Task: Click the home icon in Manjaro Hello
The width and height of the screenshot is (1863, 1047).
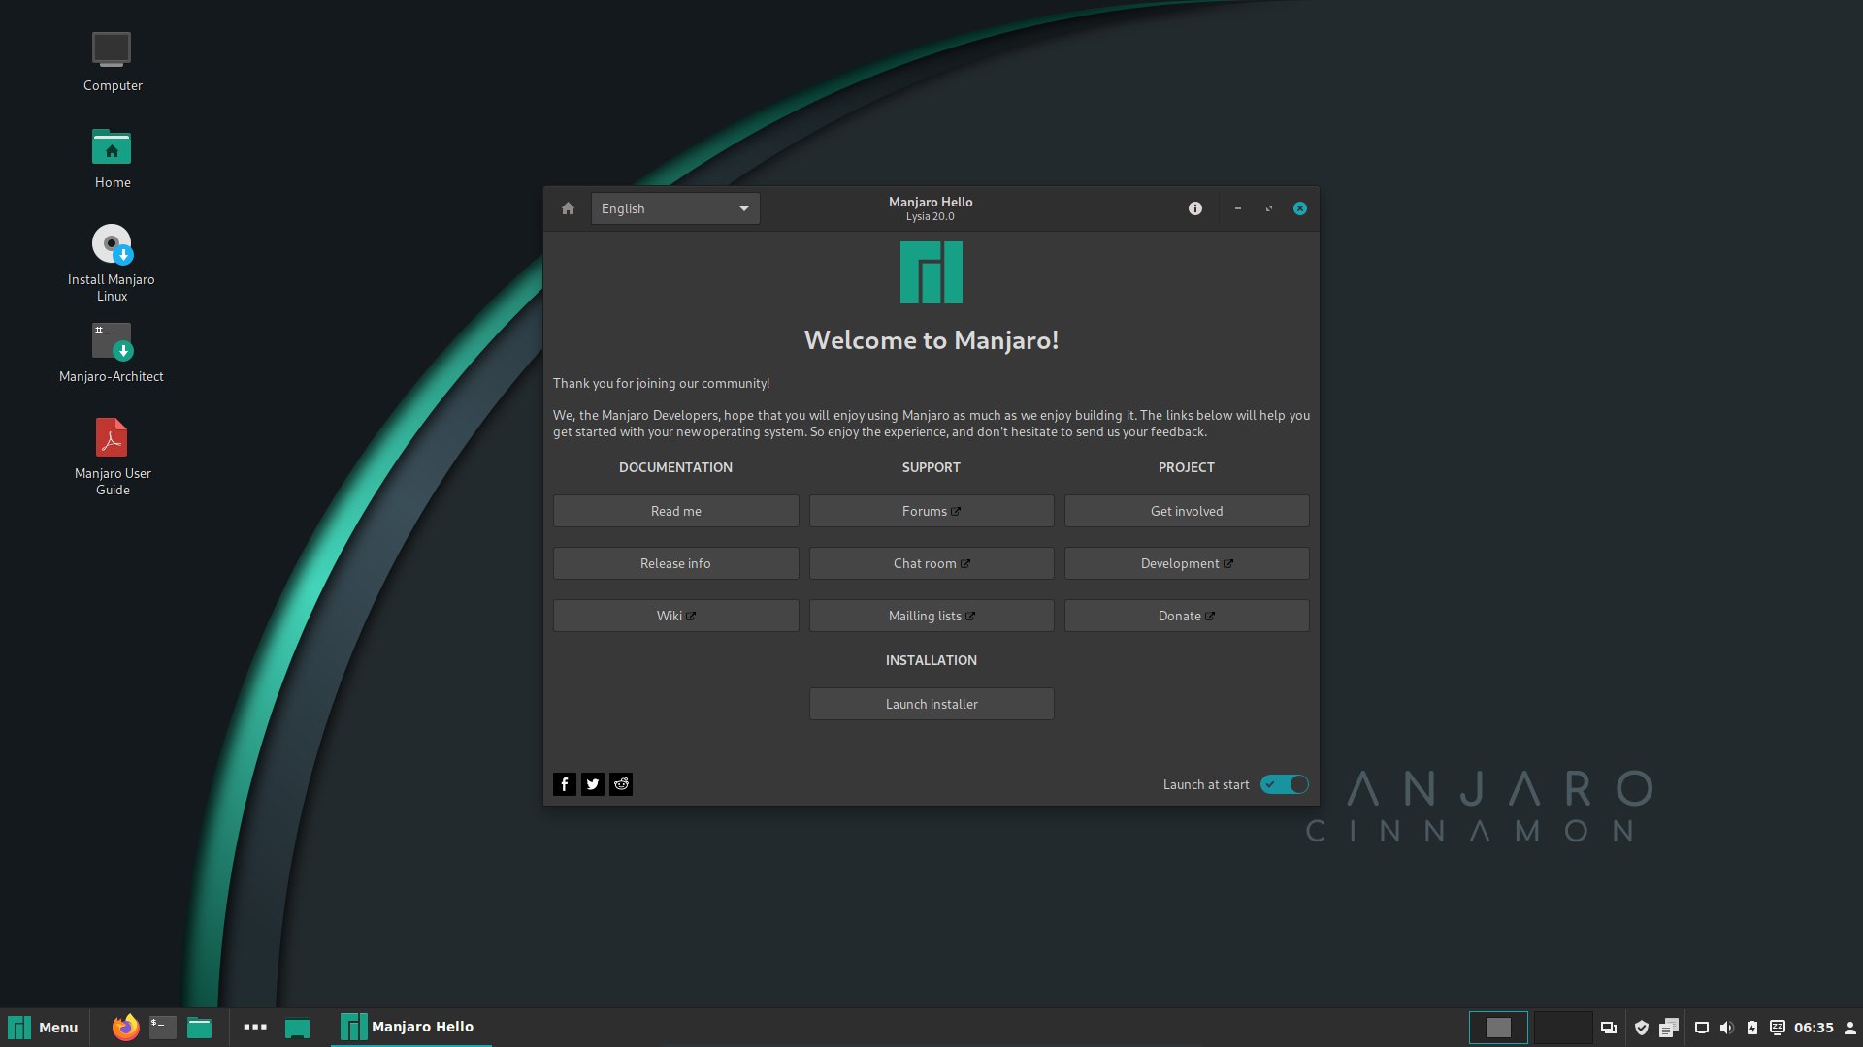Action: tap(568, 208)
